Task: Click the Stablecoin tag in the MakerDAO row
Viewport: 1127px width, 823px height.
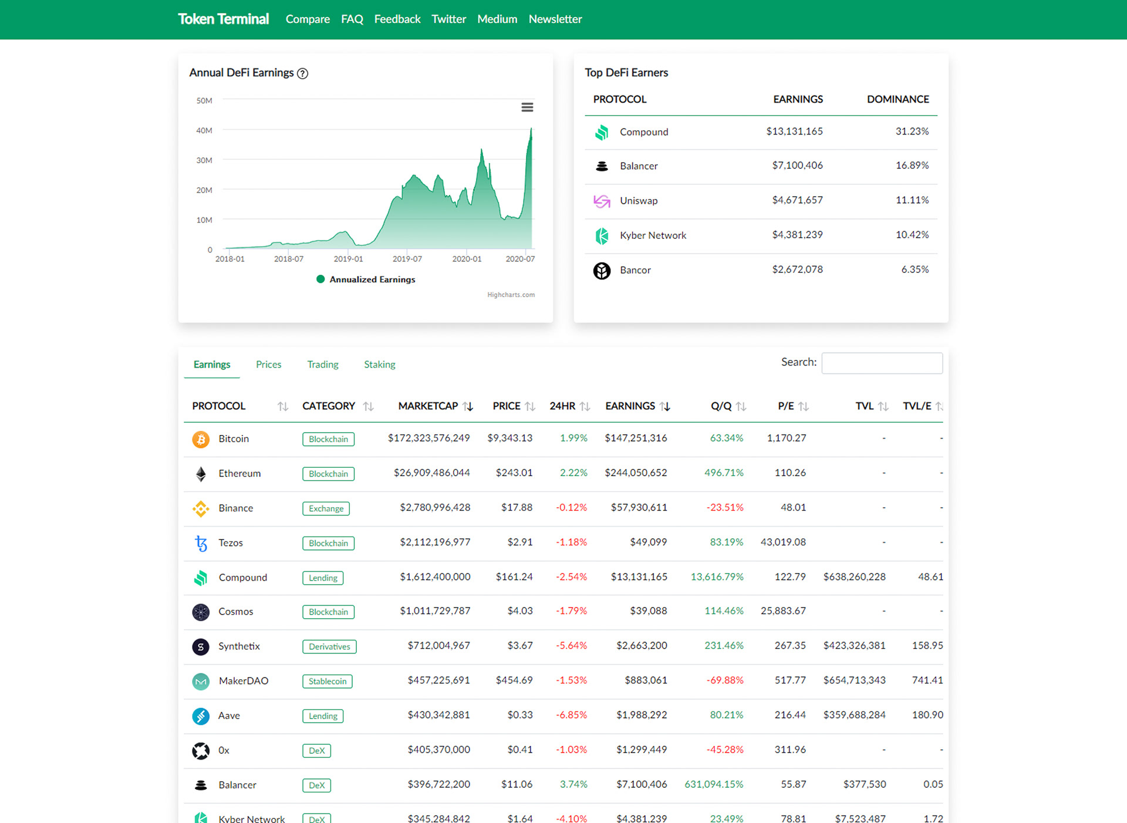Action: (327, 681)
